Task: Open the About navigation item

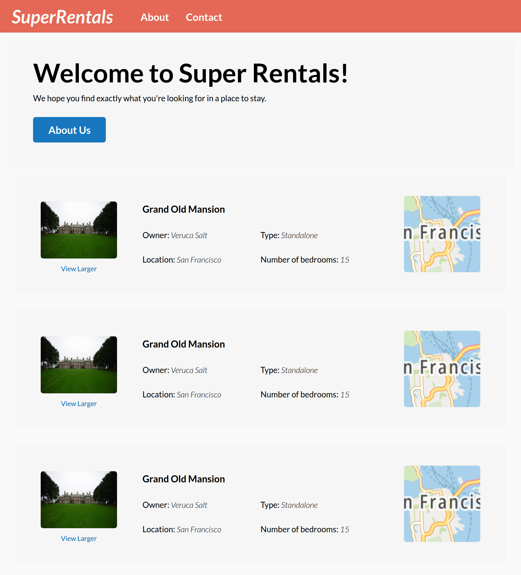Action: coord(155,17)
